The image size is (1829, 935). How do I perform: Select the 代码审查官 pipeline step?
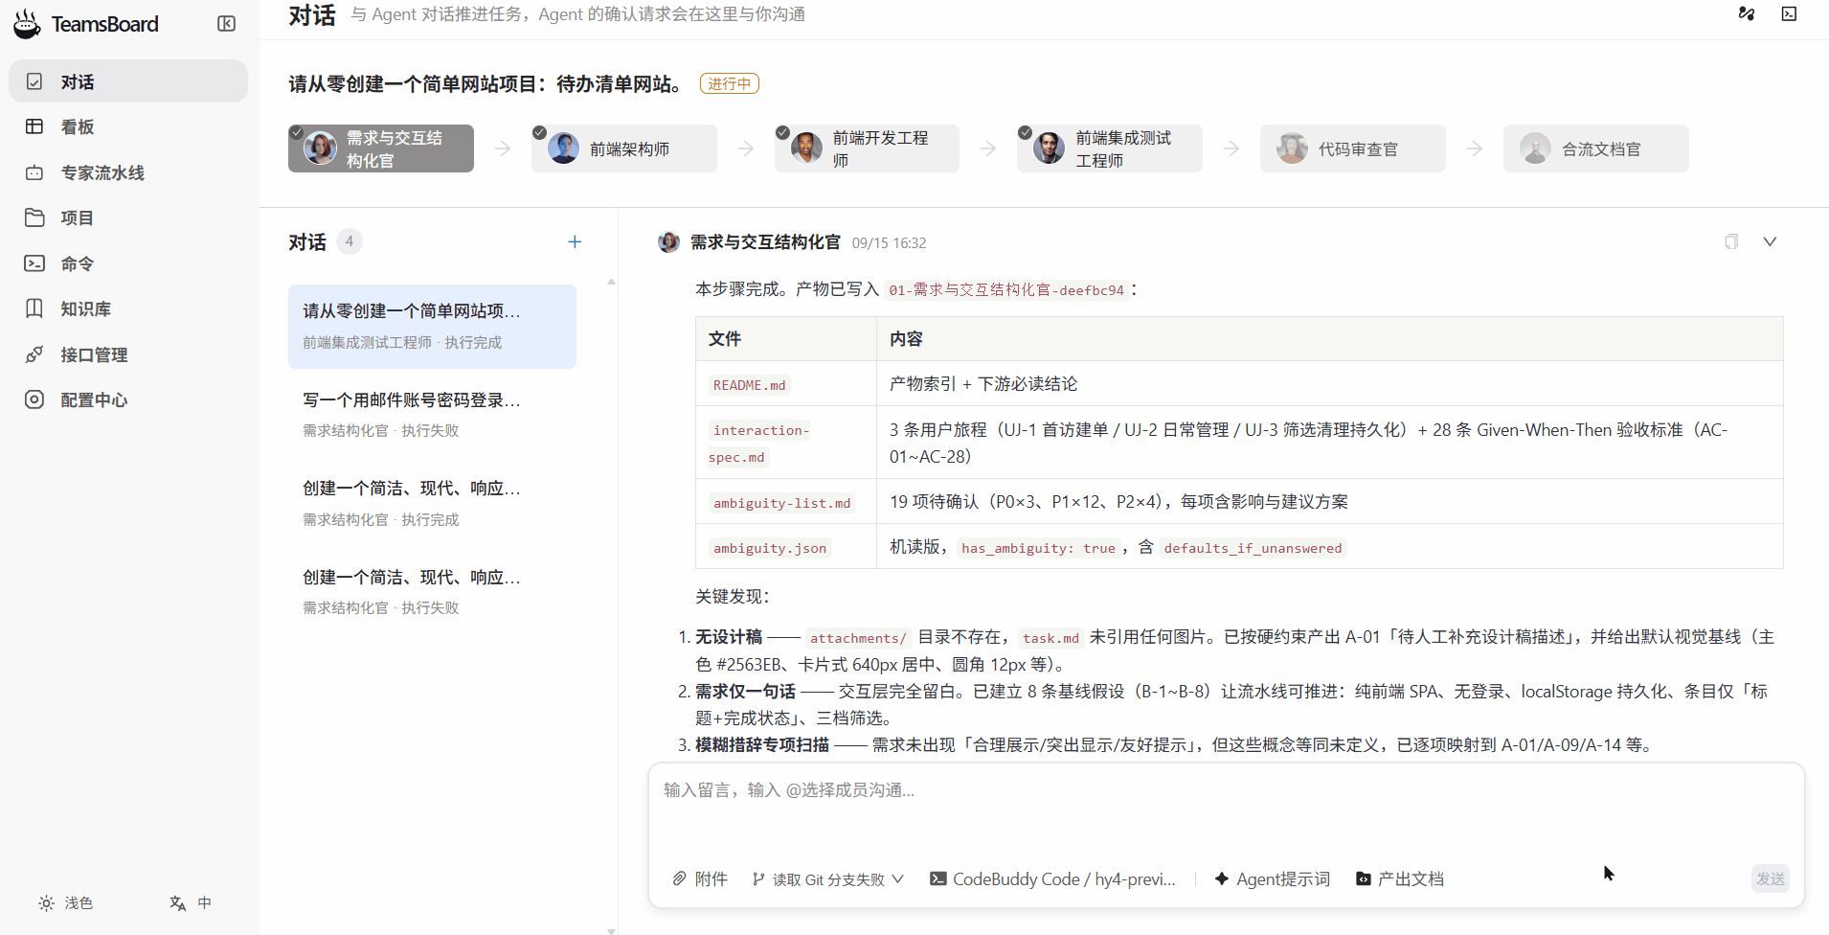point(1353,148)
